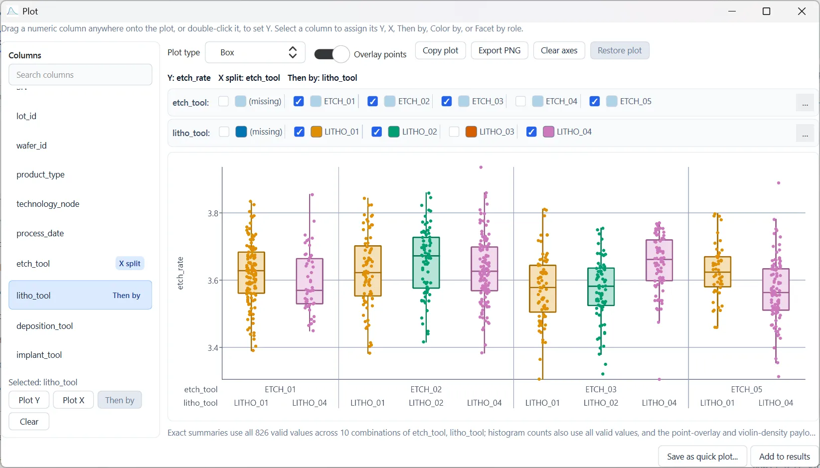Click the Clear axes button

(x=559, y=50)
